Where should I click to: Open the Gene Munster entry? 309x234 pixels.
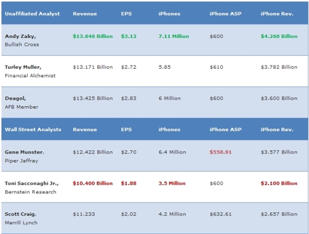[24, 152]
